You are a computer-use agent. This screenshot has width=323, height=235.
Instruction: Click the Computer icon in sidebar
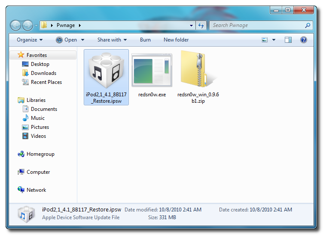pyautogui.click(x=21, y=172)
